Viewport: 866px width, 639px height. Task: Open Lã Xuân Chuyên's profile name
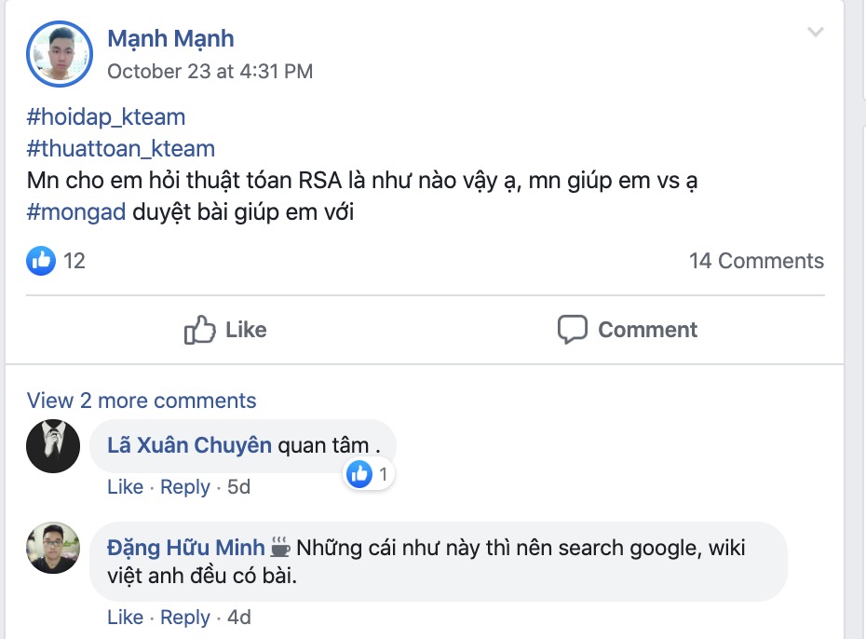(189, 445)
